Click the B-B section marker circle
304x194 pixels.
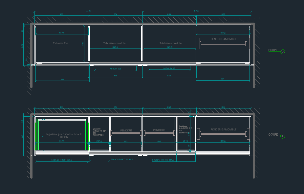pyautogui.click(x=283, y=136)
